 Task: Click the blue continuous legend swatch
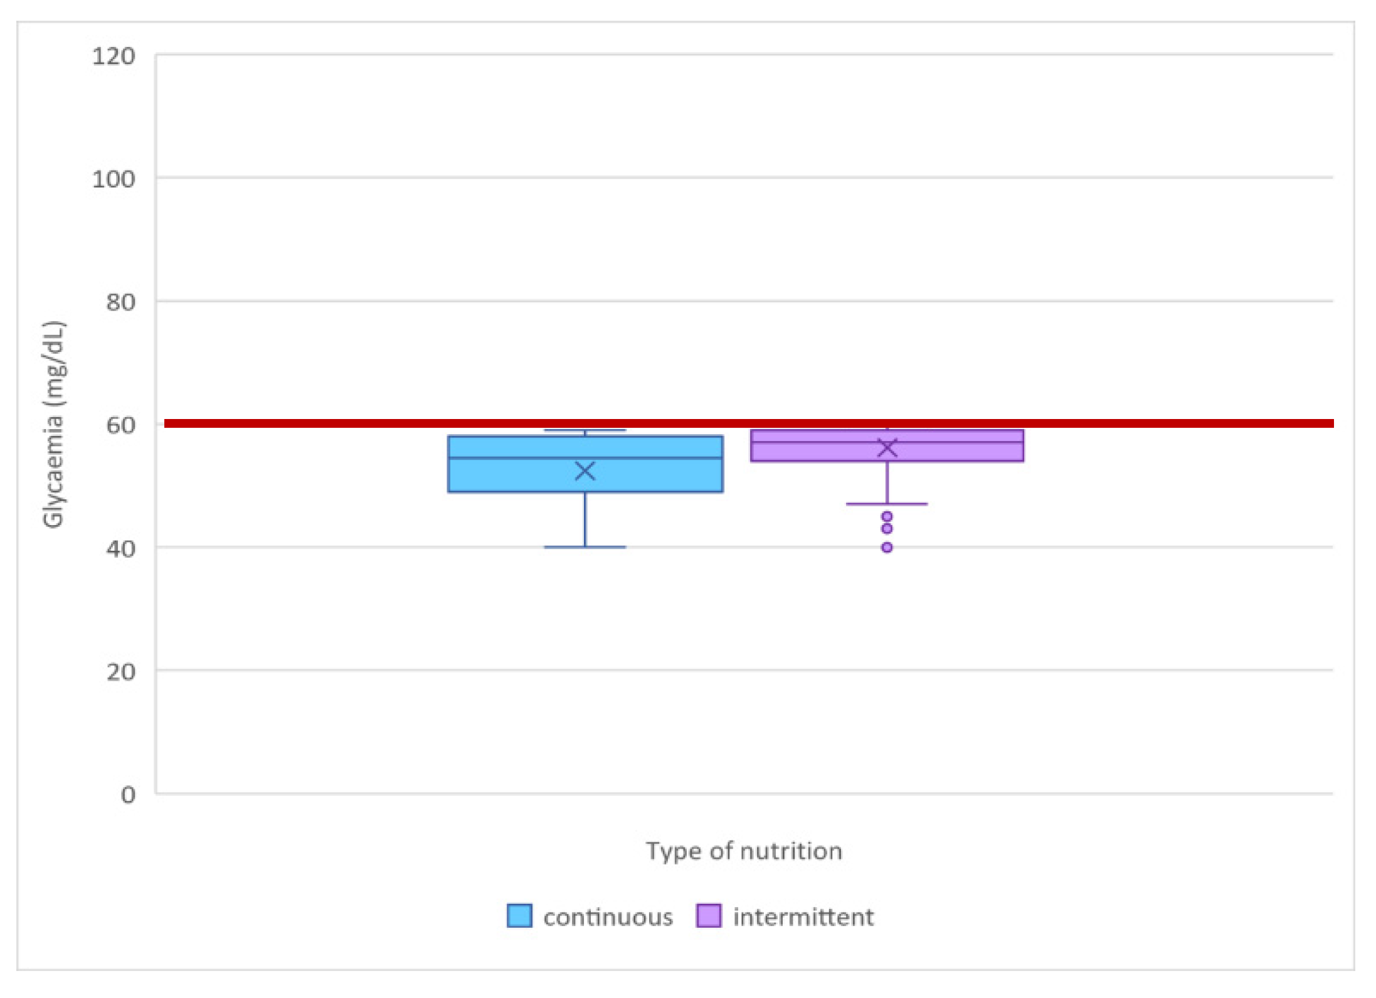coord(519,916)
